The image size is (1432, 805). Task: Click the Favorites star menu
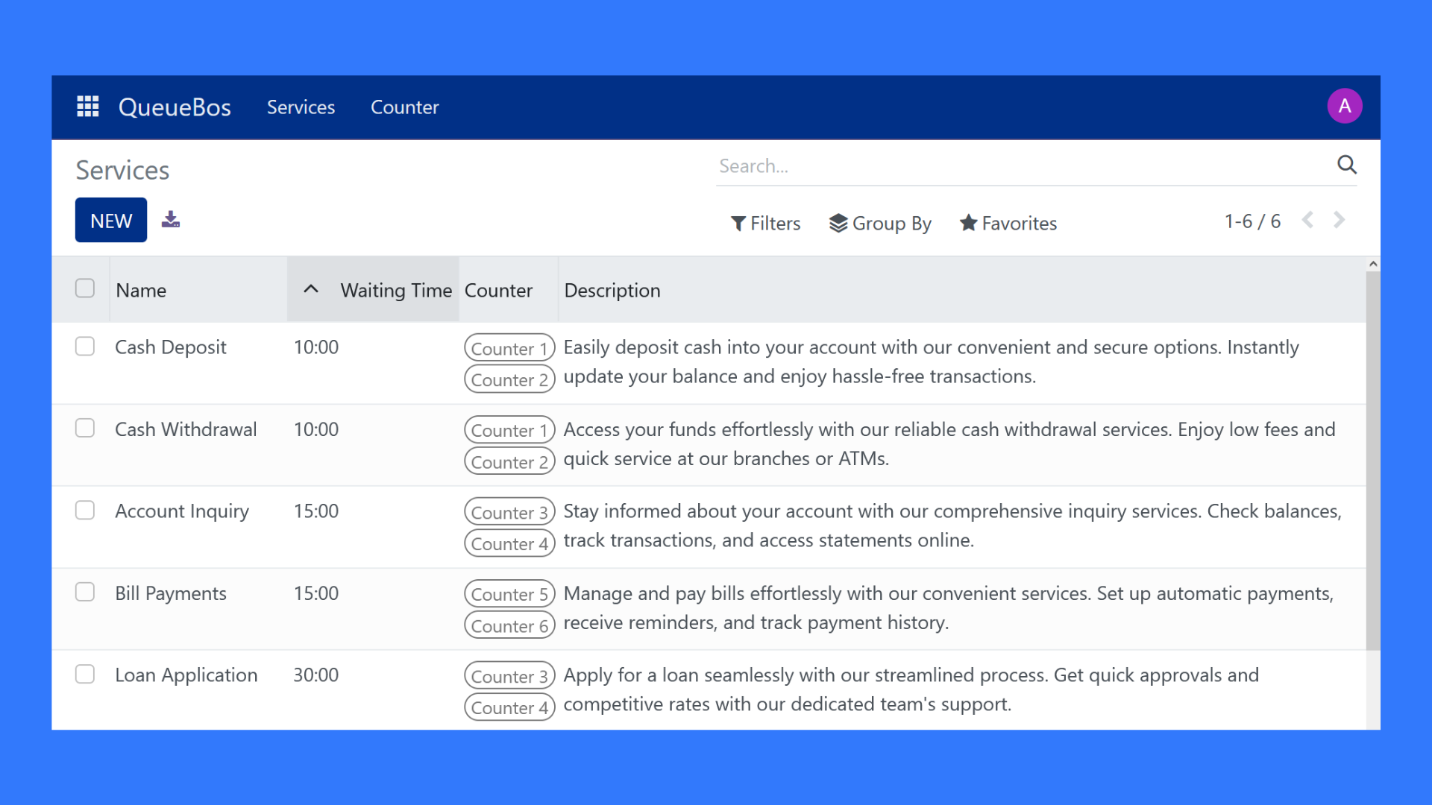[1008, 223]
